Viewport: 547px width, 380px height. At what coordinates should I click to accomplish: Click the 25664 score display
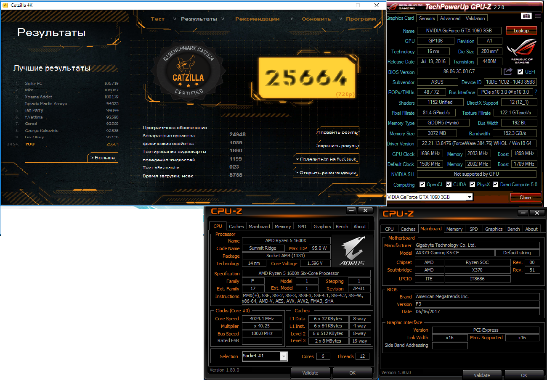click(x=307, y=77)
